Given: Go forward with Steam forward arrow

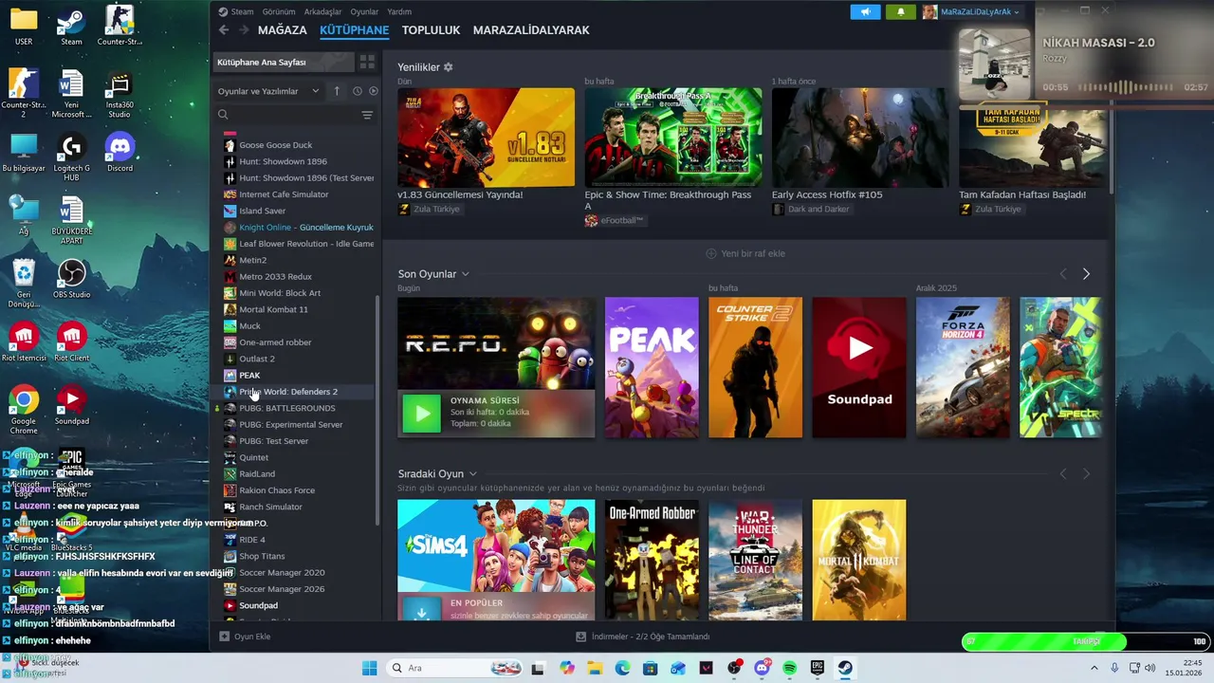Looking at the screenshot, I should point(244,30).
